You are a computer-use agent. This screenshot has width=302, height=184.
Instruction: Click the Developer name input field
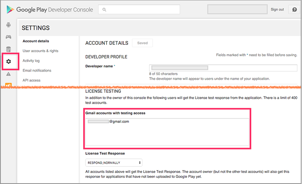[223, 68]
